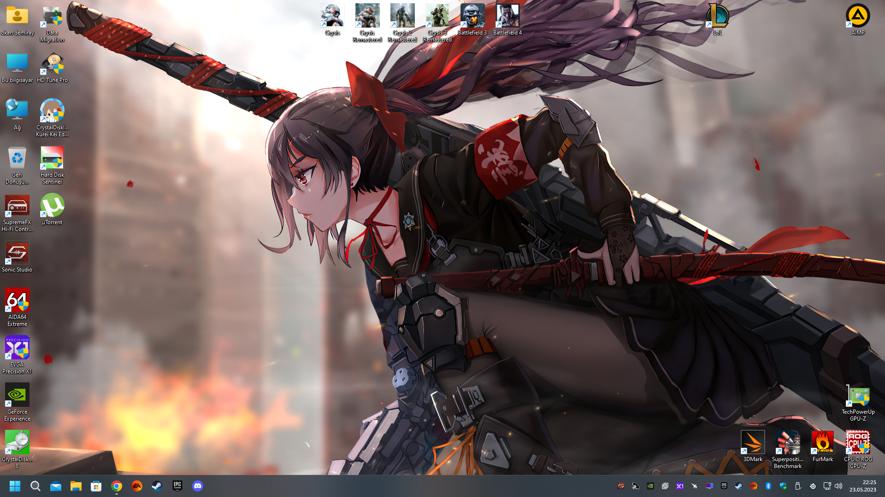Launch Discord from the taskbar
Viewport: 885px width, 497px height.
[x=198, y=486]
